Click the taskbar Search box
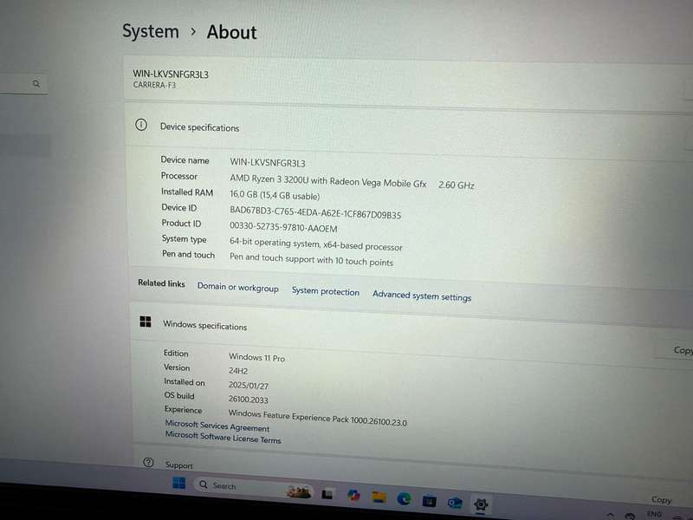This screenshot has width=693, height=520. [x=254, y=487]
